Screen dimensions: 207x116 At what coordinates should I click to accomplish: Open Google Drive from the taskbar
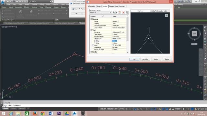click(x=67, y=113)
